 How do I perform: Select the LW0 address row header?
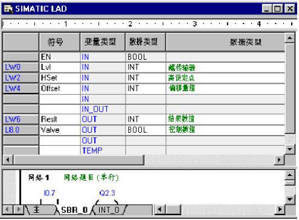click(x=21, y=67)
